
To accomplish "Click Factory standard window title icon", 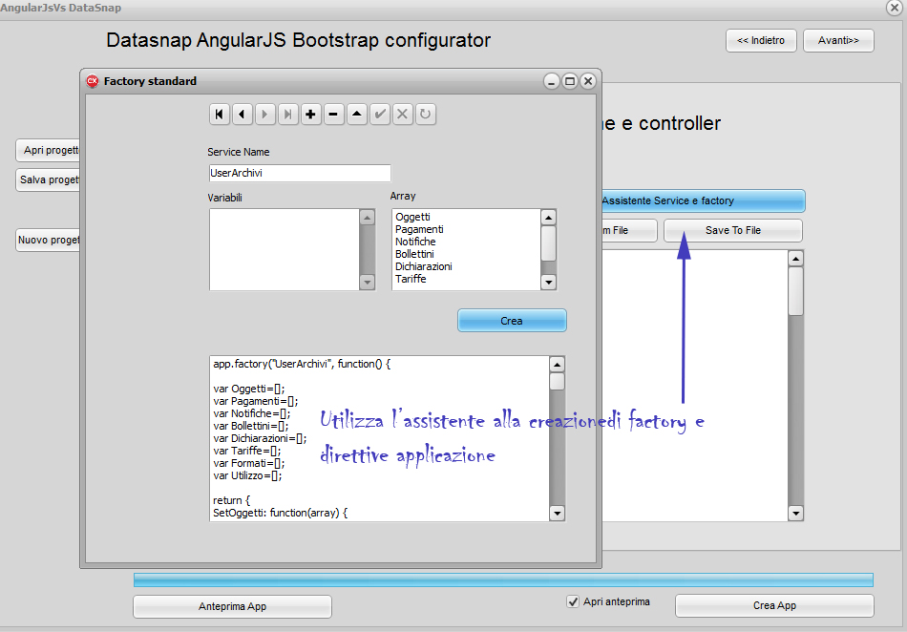I will (92, 81).
